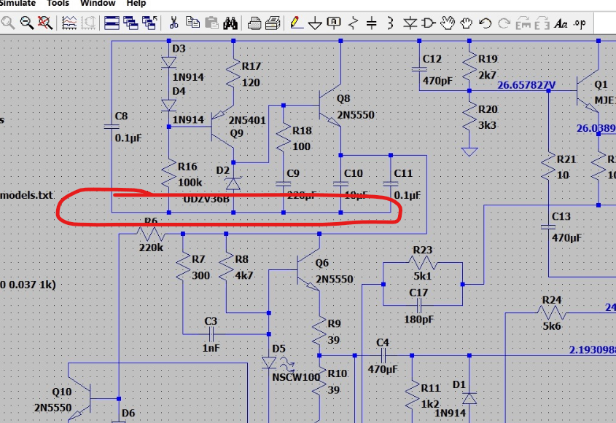Click the 1nF value of C3

pyautogui.click(x=211, y=348)
